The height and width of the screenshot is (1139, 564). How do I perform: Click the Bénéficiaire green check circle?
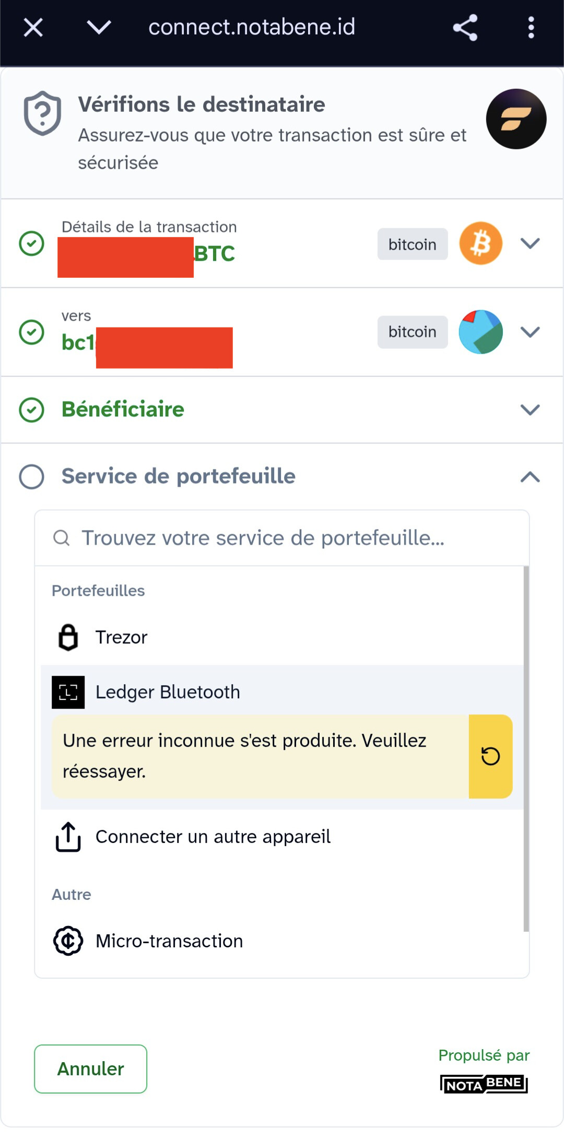(x=31, y=410)
